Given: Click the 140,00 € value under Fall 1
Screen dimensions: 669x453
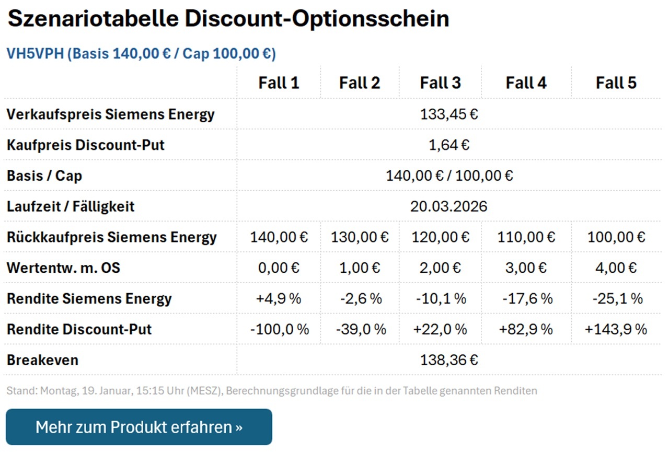Looking at the screenshot, I should tap(279, 237).
